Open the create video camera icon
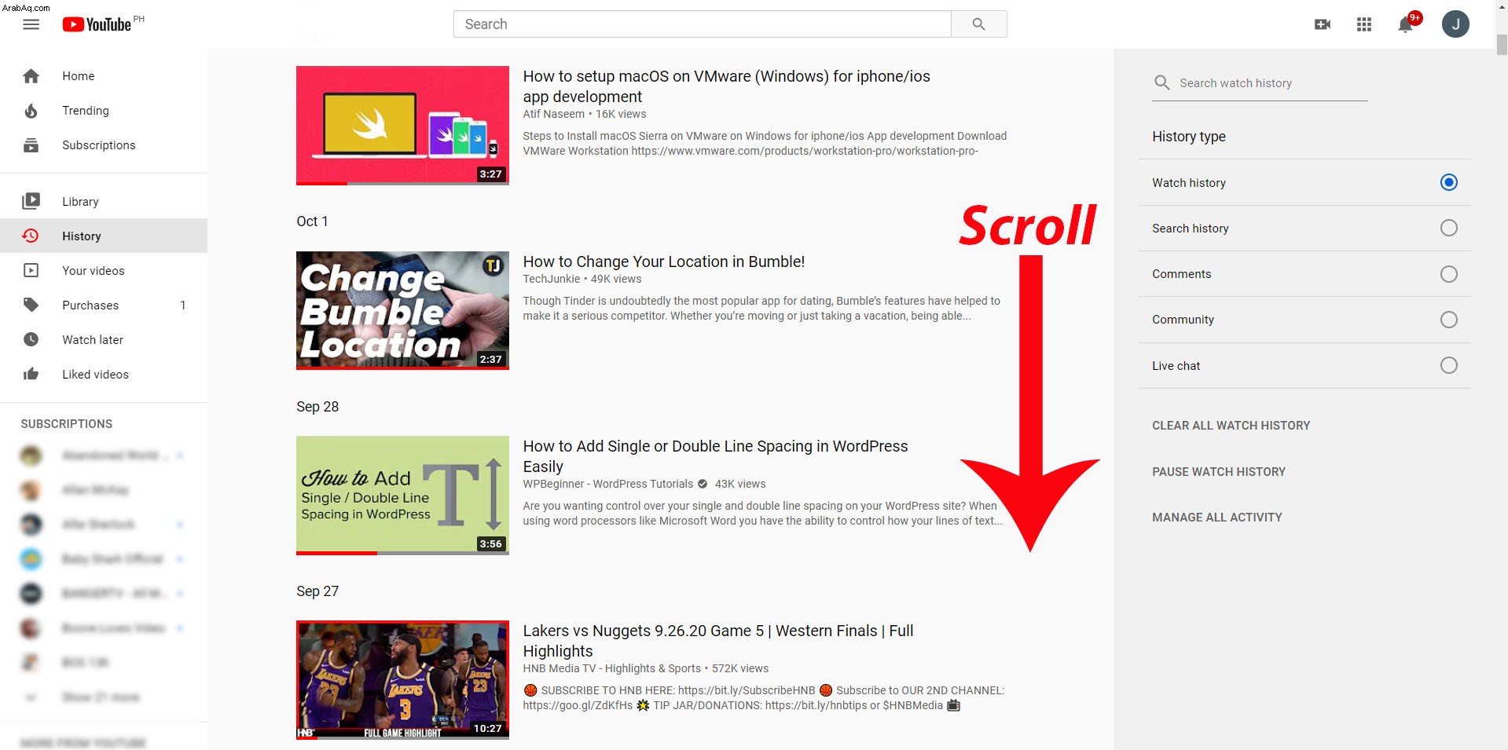This screenshot has width=1508, height=750. [x=1323, y=24]
